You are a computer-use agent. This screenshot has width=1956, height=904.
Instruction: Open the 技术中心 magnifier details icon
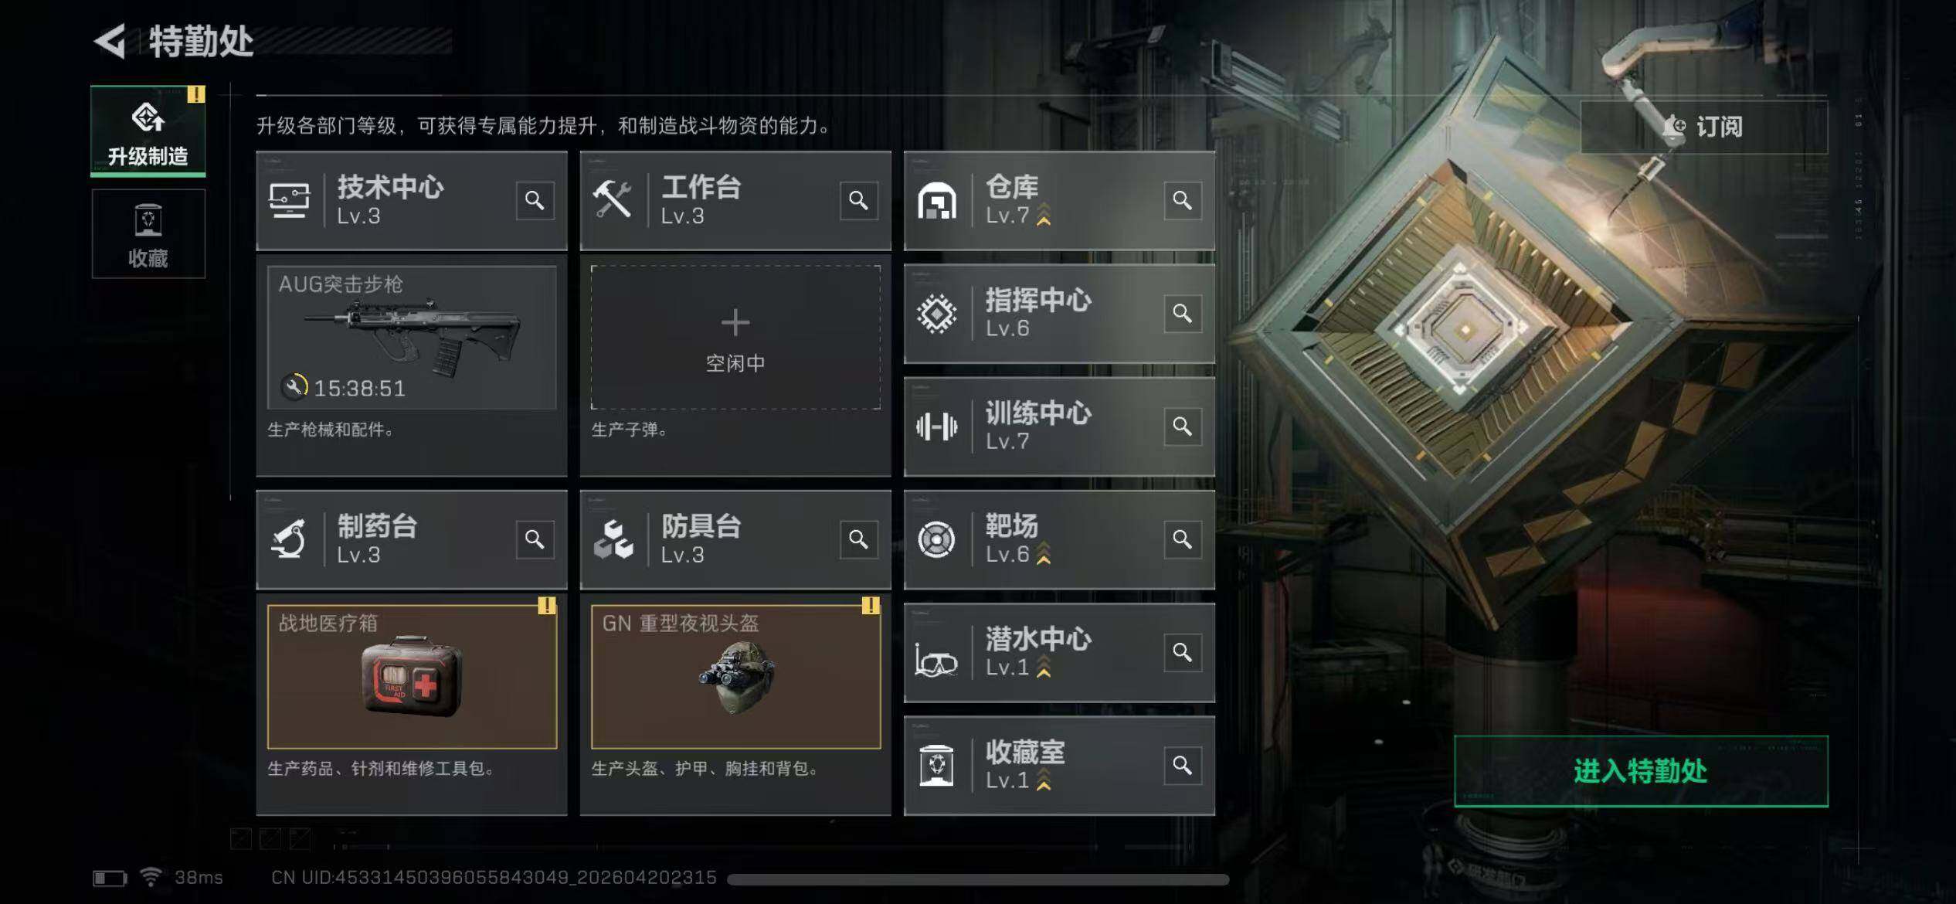pos(535,200)
